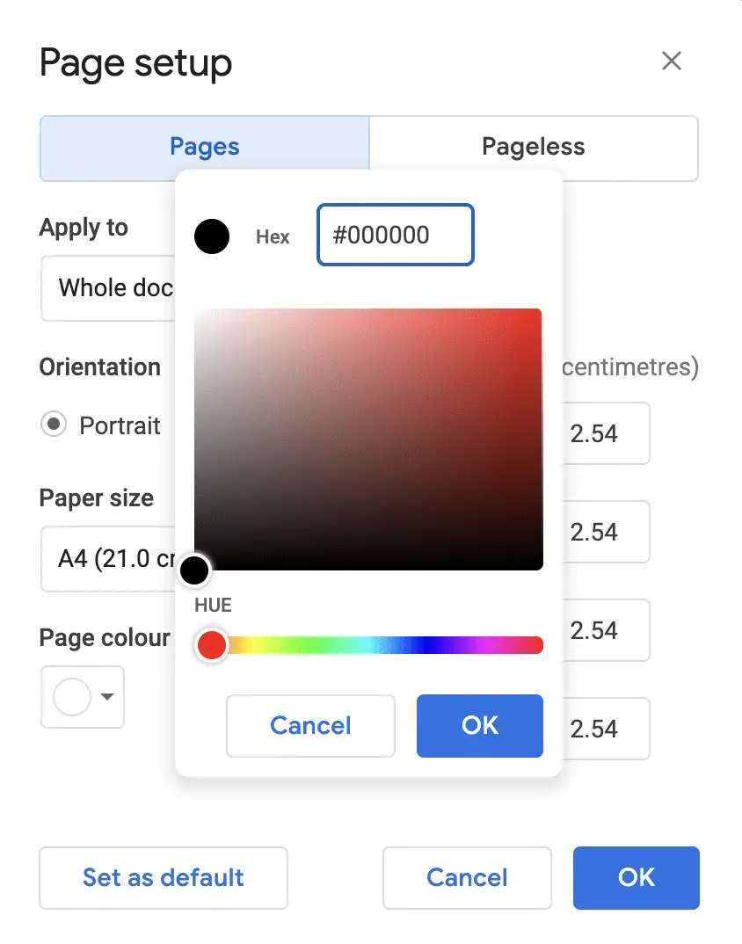Switch to the Pages tab

point(204,148)
